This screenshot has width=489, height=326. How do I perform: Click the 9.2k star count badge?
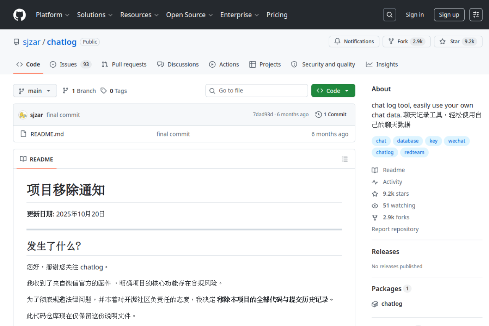(x=470, y=42)
